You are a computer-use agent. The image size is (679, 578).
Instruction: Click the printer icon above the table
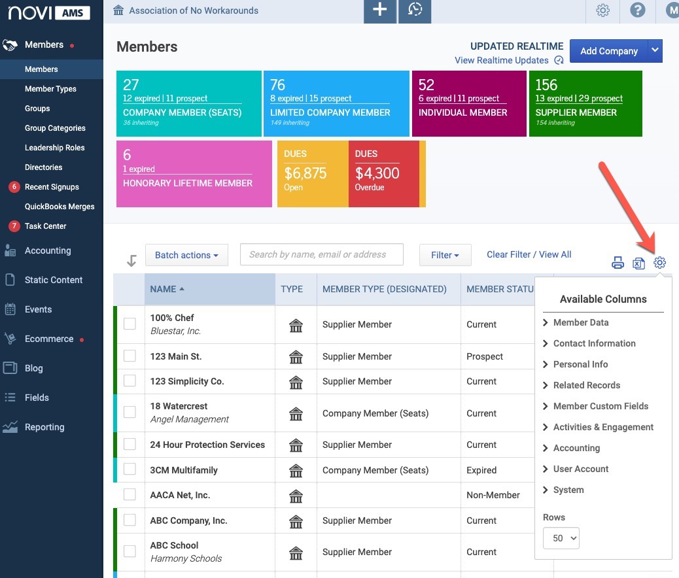(618, 262)
